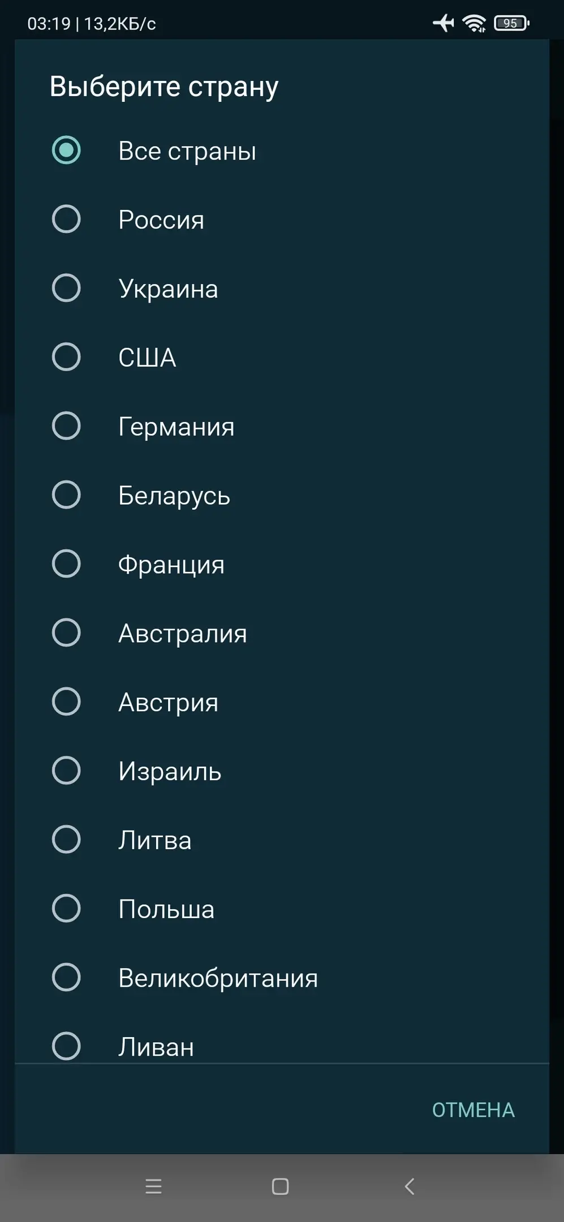The height and width of the screenshot is (1222, 564).
Task: Tap the airplane mode status icon
Action: pyautogui.click(x=444, y=23)
